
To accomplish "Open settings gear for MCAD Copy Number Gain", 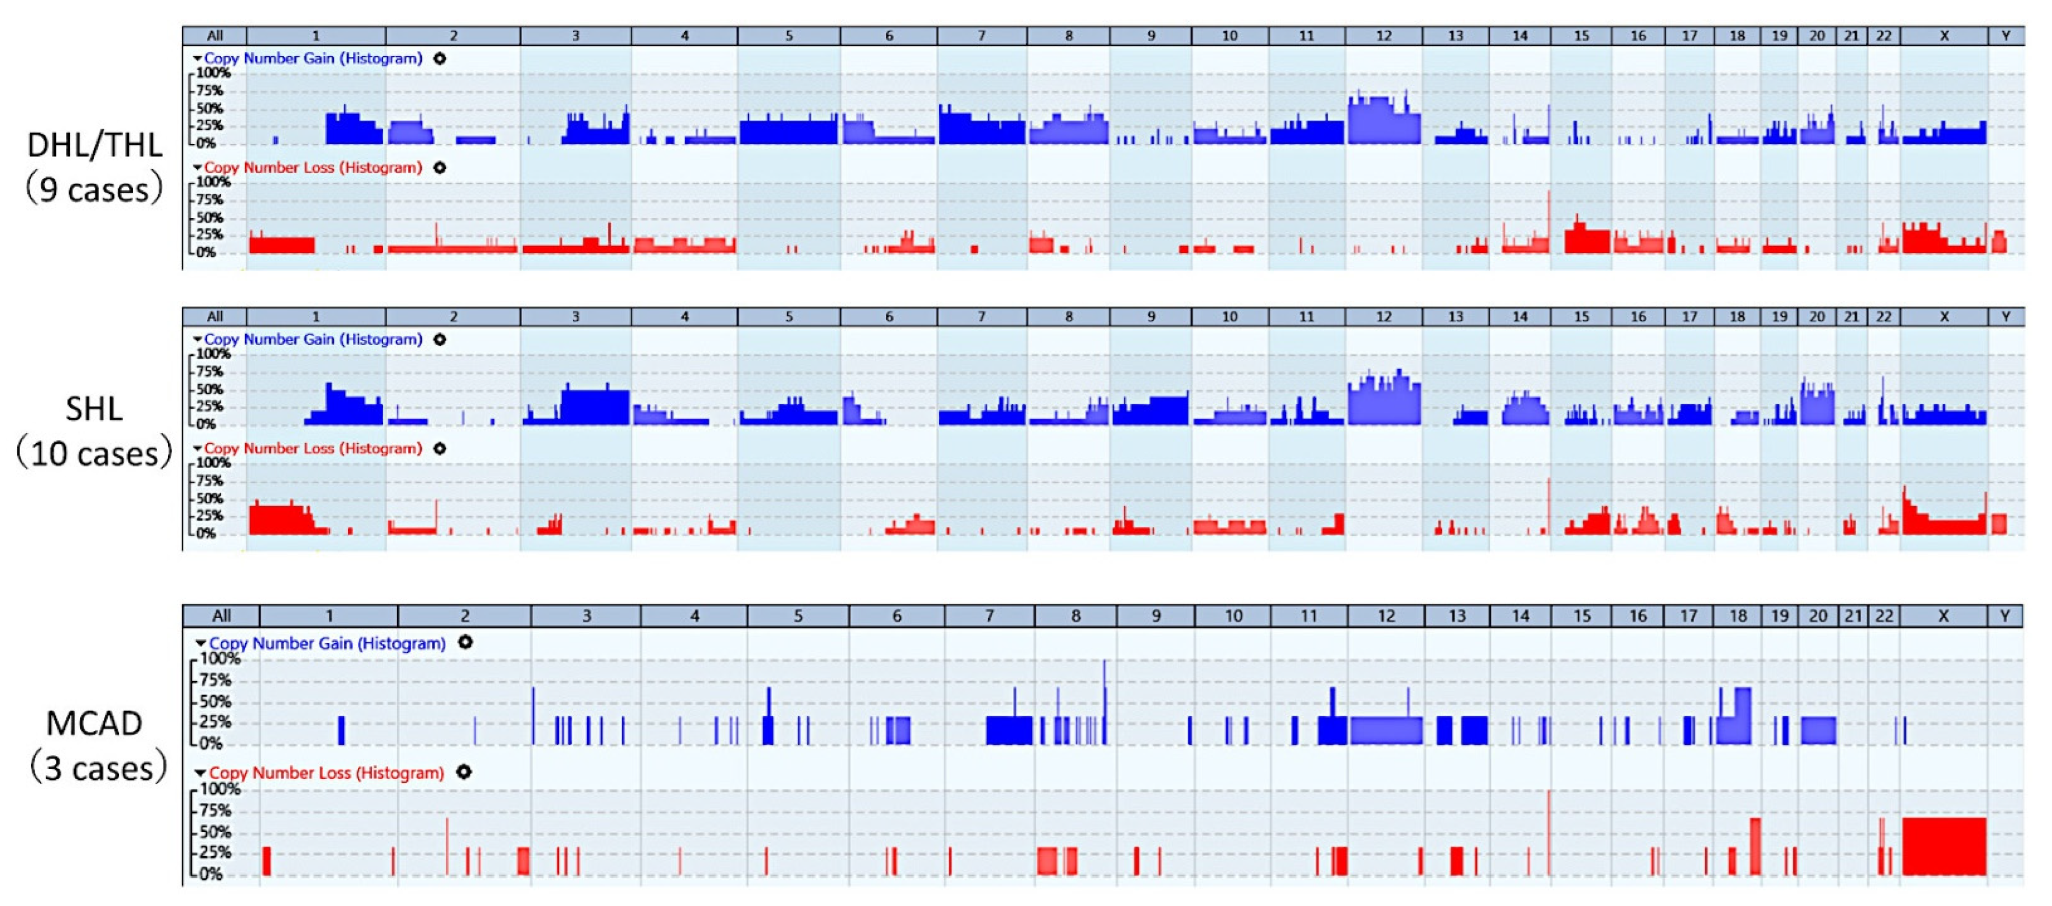I will point(465,642).
